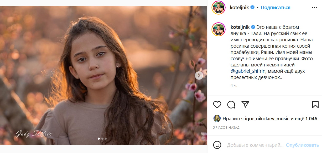Select the second carousel indicator dot
Viewport: 322px width, 153px height.
tap(102, 139)
